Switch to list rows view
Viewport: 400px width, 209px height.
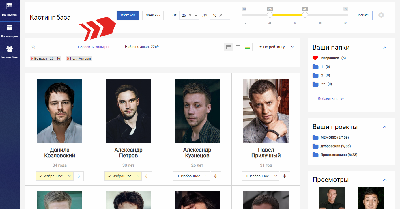point(238,47)
